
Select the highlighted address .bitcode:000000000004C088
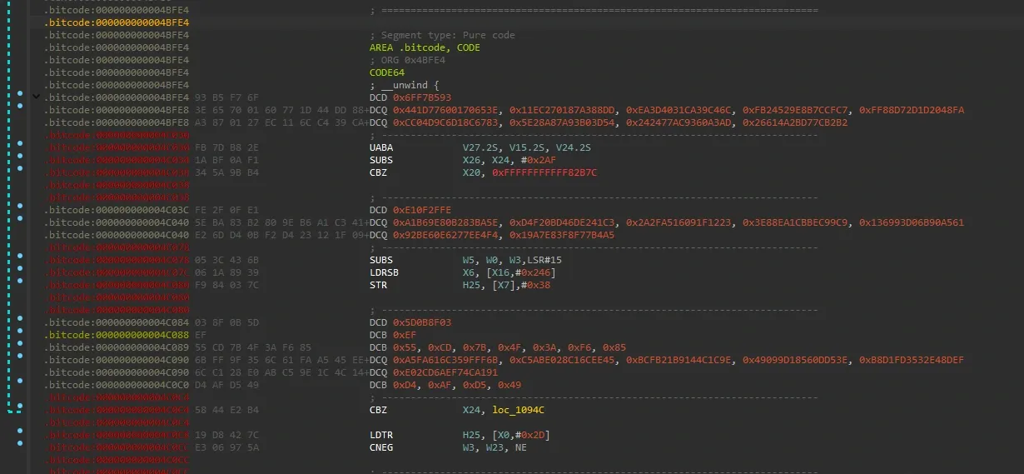(x=117, y=335)
